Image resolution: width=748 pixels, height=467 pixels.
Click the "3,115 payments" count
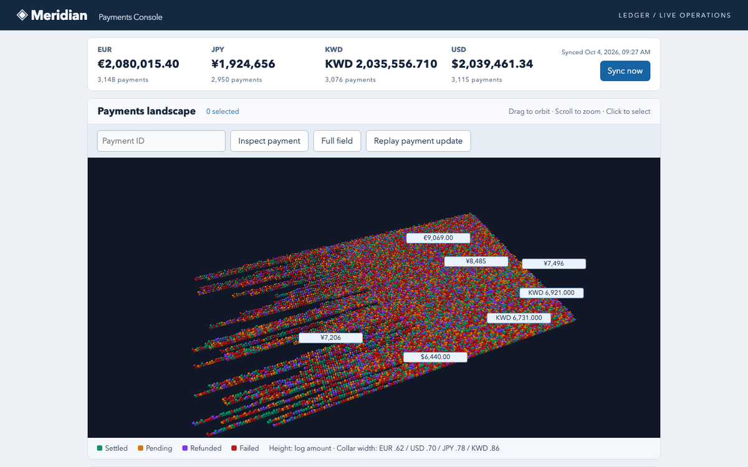[477, 80]
